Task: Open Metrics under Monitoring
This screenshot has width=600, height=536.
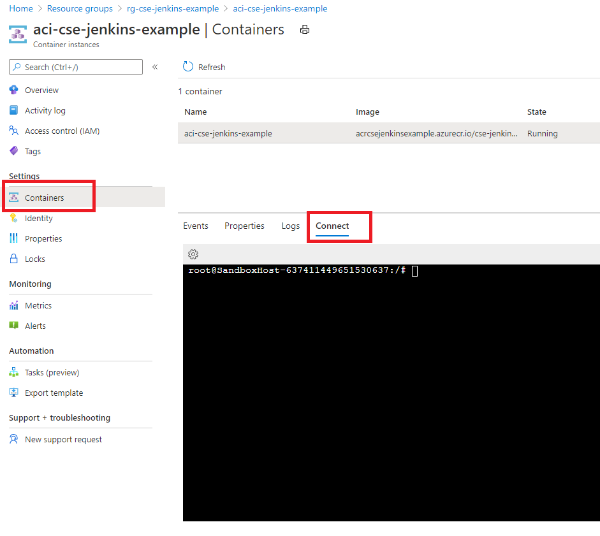Action: [38, 305]
